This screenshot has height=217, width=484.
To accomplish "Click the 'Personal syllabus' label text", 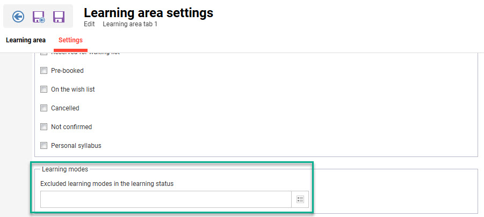I will click(76, 145).
